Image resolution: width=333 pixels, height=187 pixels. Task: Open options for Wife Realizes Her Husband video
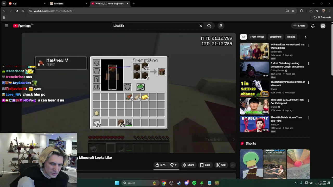pos(308,45)
